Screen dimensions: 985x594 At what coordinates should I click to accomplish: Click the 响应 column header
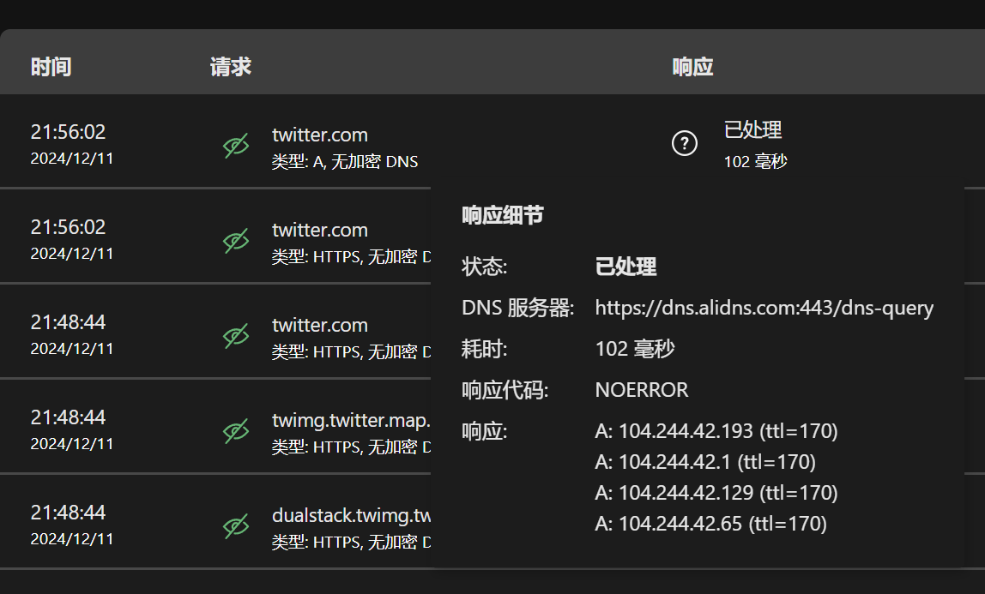point(693,67)
